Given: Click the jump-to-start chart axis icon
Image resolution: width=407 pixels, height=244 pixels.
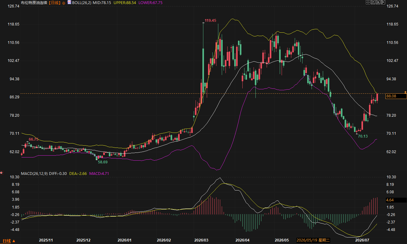Looking at the screenshot, I should (373, 2).
